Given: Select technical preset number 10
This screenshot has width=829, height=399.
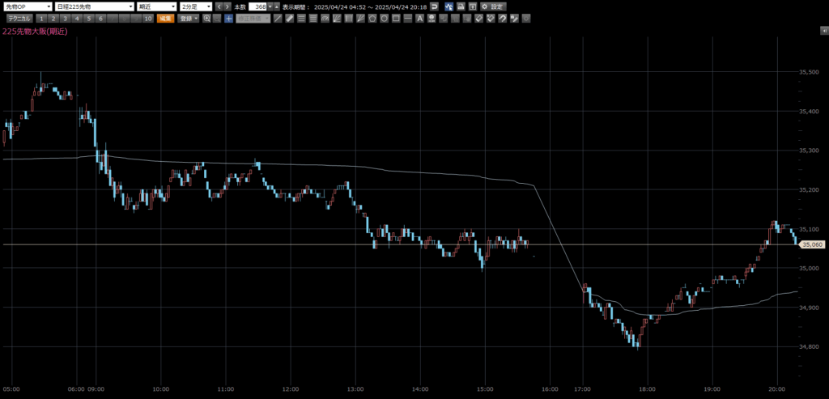Looking at the screenshot, I should pyautogui.click(x=147, y=18).
